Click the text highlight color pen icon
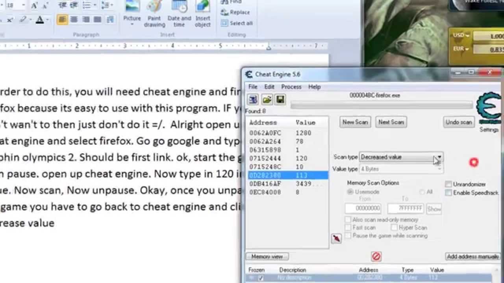Viewport: 504px width, 283px height. point(24,20)
